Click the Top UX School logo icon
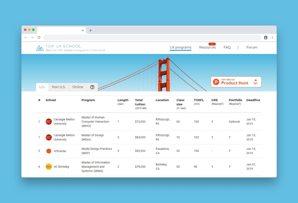 pos(40,48)
